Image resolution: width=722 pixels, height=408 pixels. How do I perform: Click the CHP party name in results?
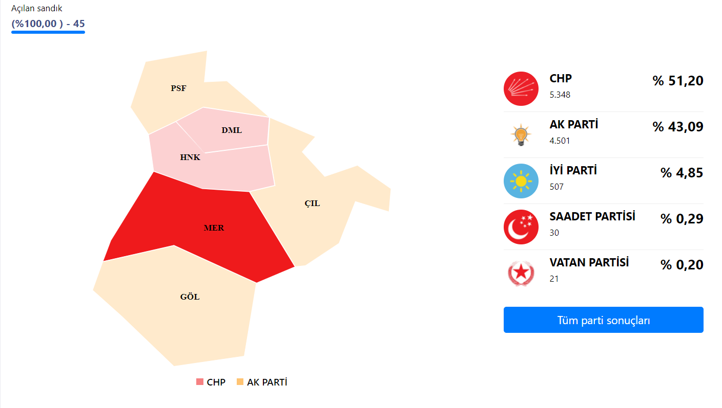561,79
